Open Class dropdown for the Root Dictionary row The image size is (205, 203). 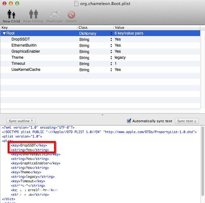pyautogui.click(x=111, y=33)
